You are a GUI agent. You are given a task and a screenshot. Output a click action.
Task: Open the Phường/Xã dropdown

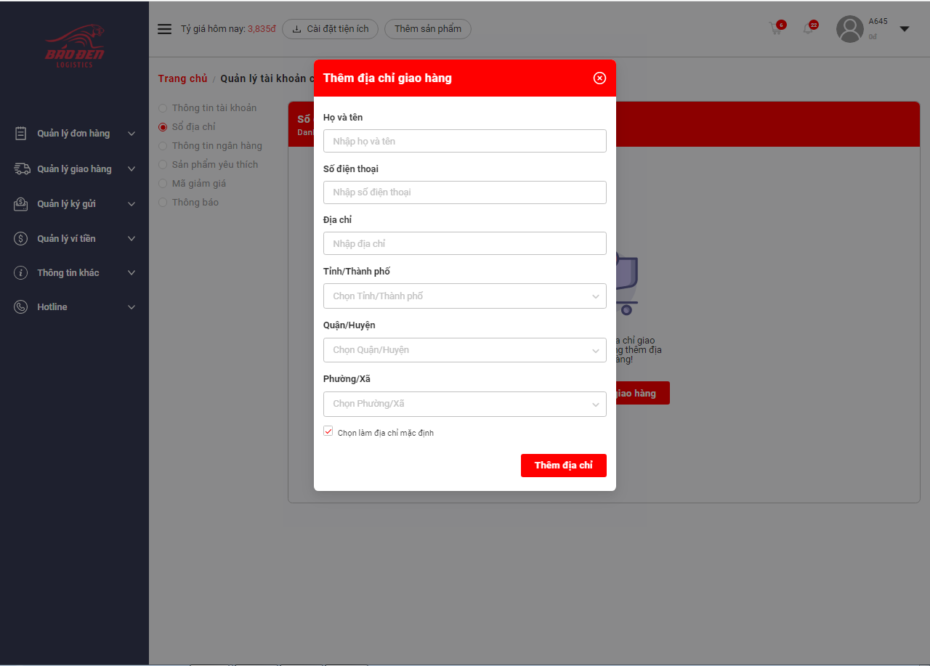pyautogui.click(x=464, y=404)
